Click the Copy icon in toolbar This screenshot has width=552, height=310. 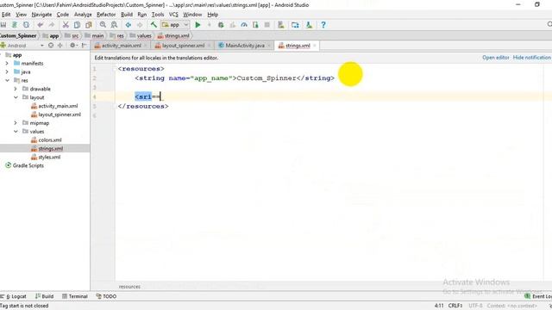tap(77, 25)
